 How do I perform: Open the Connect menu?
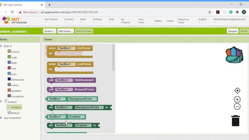tap(69, 21)
